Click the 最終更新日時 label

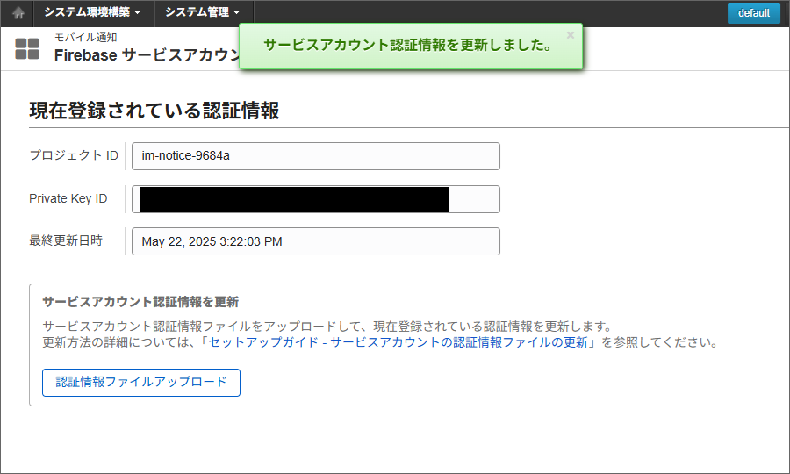(x=66, y=241)
